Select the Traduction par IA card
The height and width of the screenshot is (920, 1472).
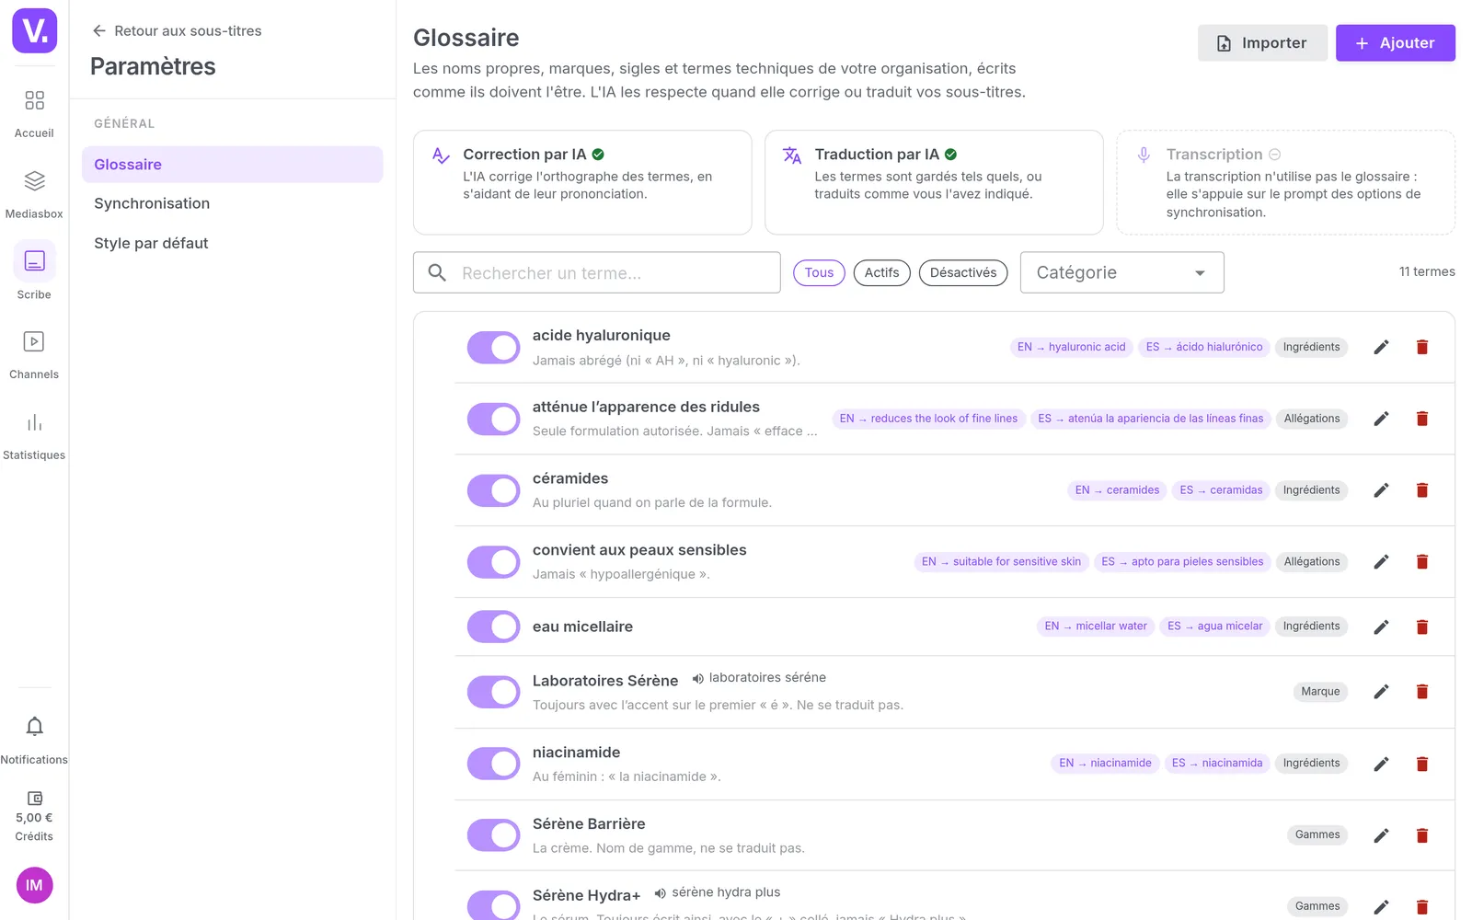click(x=934, y=182)
